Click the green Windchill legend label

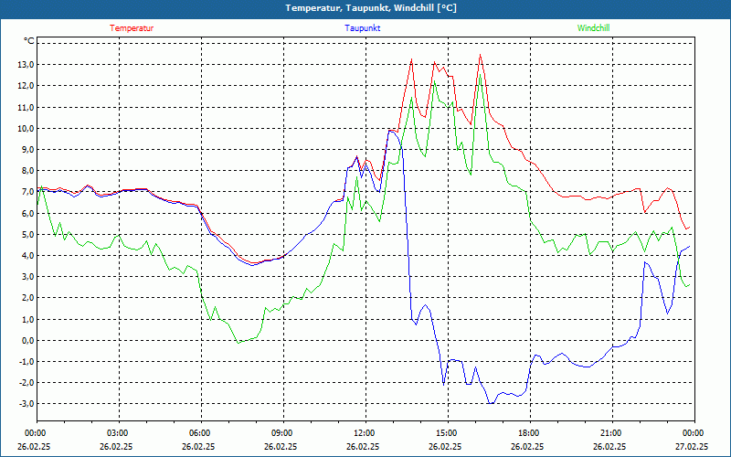[593, 28]
